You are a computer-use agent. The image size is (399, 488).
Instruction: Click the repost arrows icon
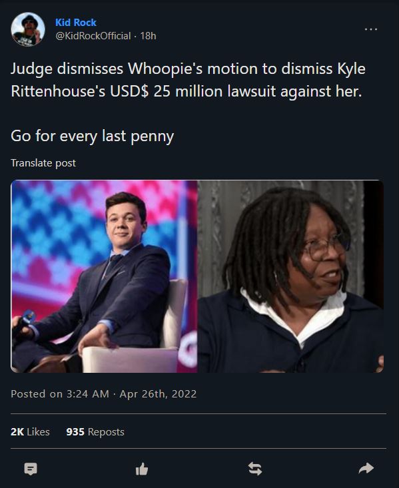(254, 469)
